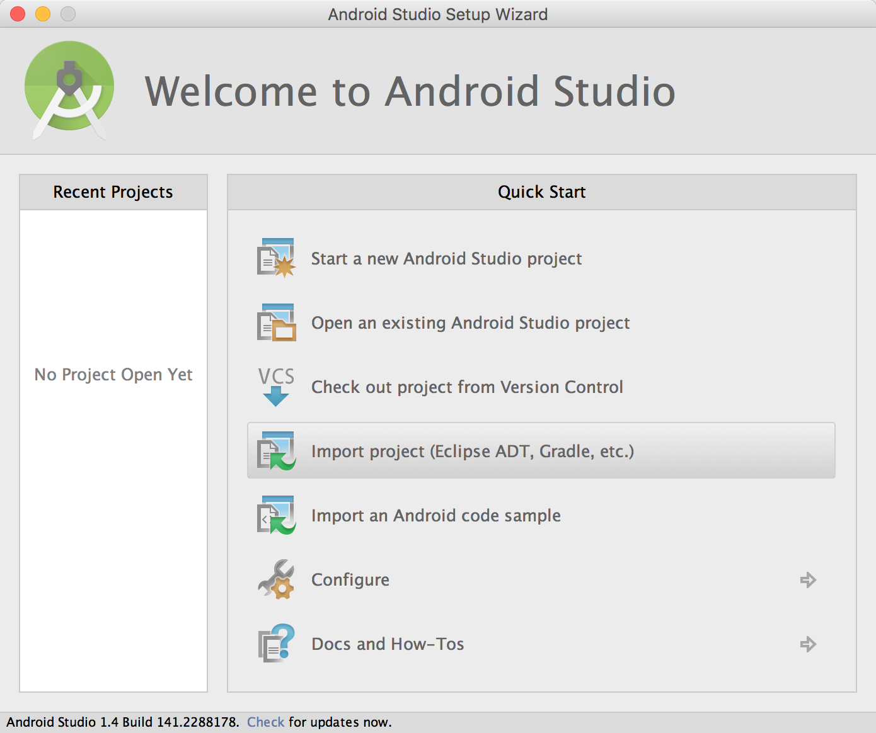Open the Configure option

(541, 579)
